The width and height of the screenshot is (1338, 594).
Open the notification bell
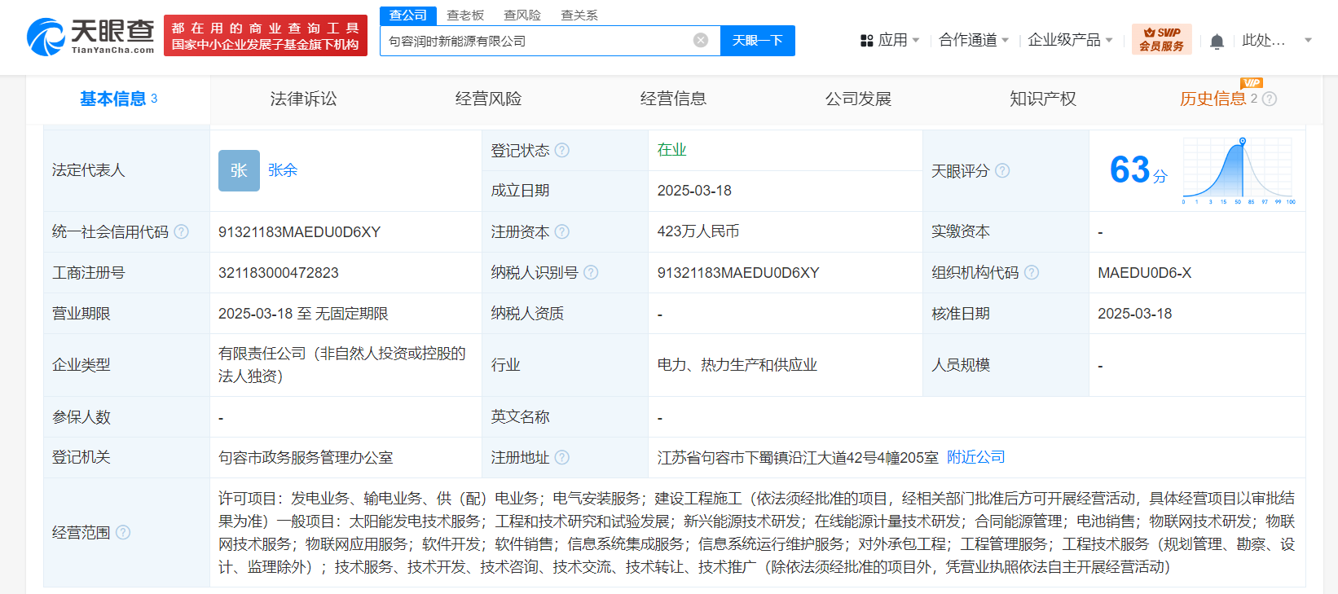click(x=1217, y=42)
